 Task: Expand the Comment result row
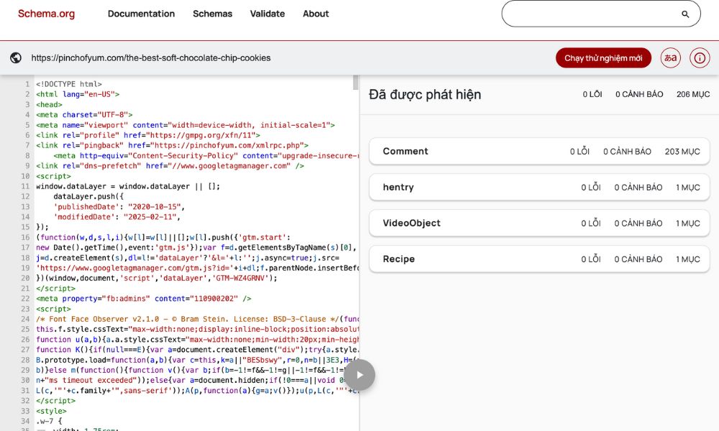539,152
